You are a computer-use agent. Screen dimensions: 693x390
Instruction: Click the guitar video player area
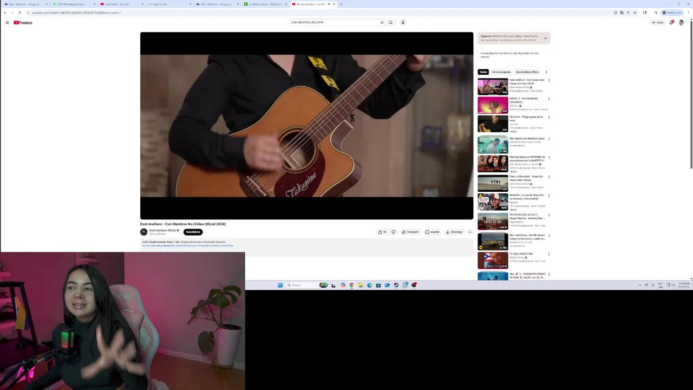tap(306, 126)
